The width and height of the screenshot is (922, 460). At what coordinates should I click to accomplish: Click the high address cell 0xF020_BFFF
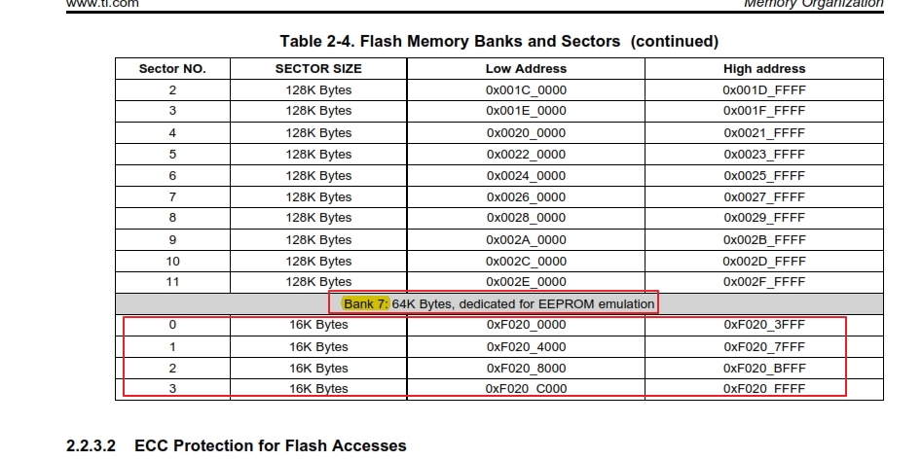coord(764,368)
